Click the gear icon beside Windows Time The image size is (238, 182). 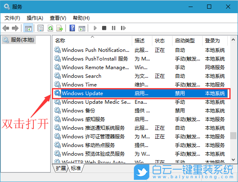58,84
